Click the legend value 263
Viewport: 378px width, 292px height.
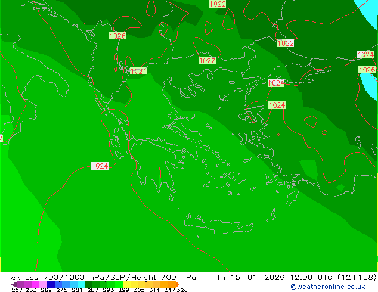(x=31, y=290)
